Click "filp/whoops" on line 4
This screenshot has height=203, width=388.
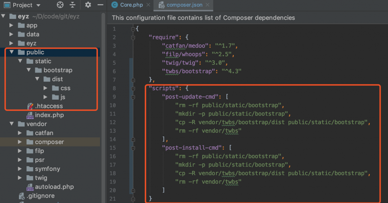184,54
